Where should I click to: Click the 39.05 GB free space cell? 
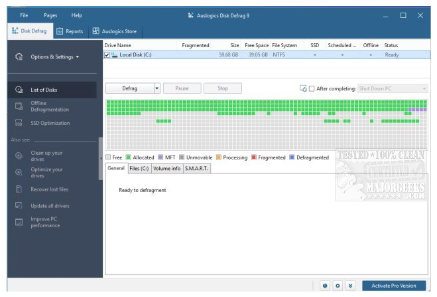coord(258,54)
